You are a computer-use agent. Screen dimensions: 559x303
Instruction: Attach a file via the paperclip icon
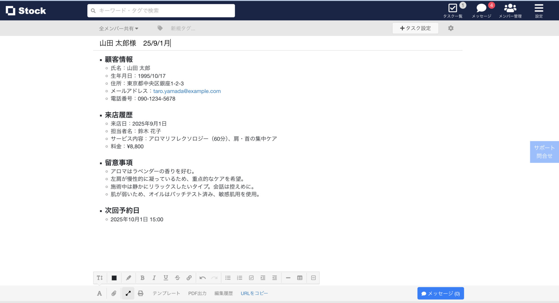click(114, 293)
